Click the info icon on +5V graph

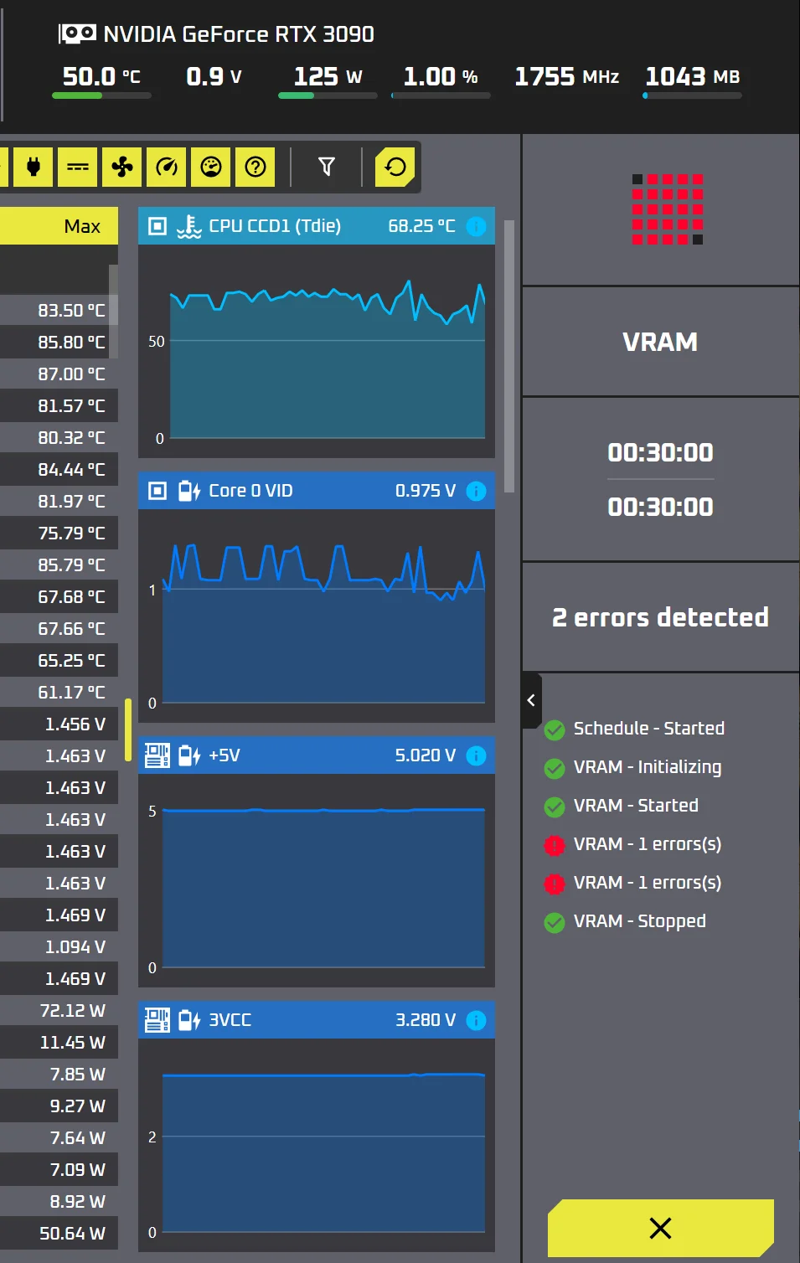click(x=476, y=755)
